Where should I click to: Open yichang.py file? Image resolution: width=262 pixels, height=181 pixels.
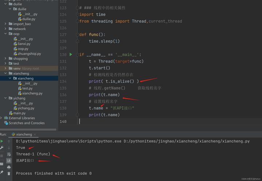click(26, 108)
